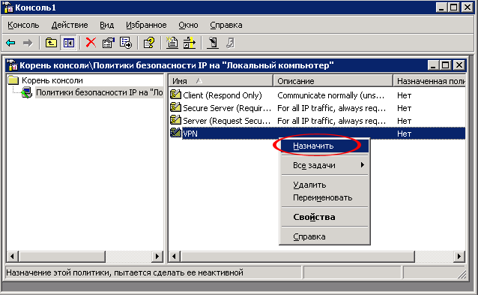Maximize the Консоль1 main window

coord(453,8)
